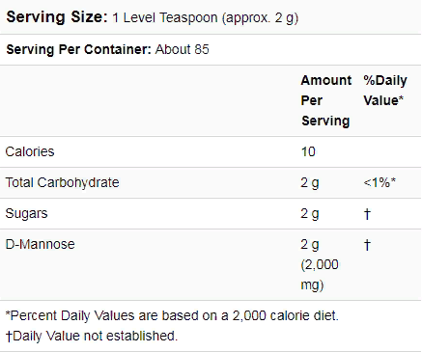
Task: Click the Serving Size heading
Action: (x=57, y=17)
